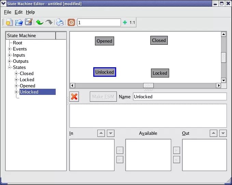Open the File menu

[8, 12]
